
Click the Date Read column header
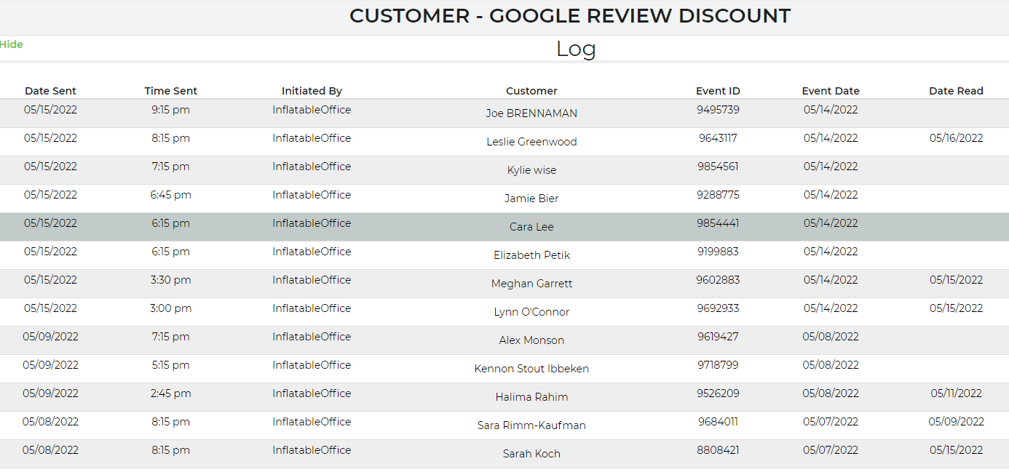click(x=956, y=91)
